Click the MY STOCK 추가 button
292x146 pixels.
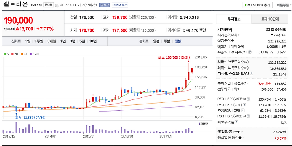pyautogui.click(x=257, y=5)
